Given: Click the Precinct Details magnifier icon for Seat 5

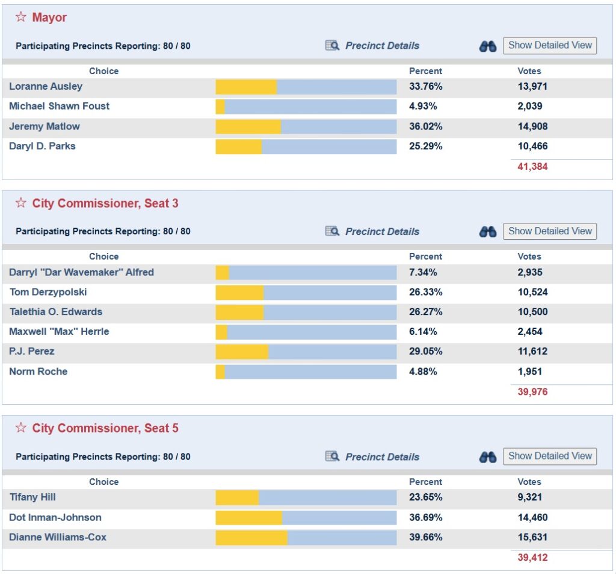Looking at the screenshot, I should (332, 457).
